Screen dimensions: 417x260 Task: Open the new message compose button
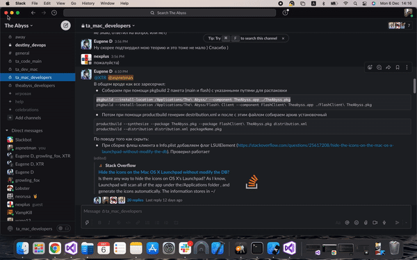point(65,26)
